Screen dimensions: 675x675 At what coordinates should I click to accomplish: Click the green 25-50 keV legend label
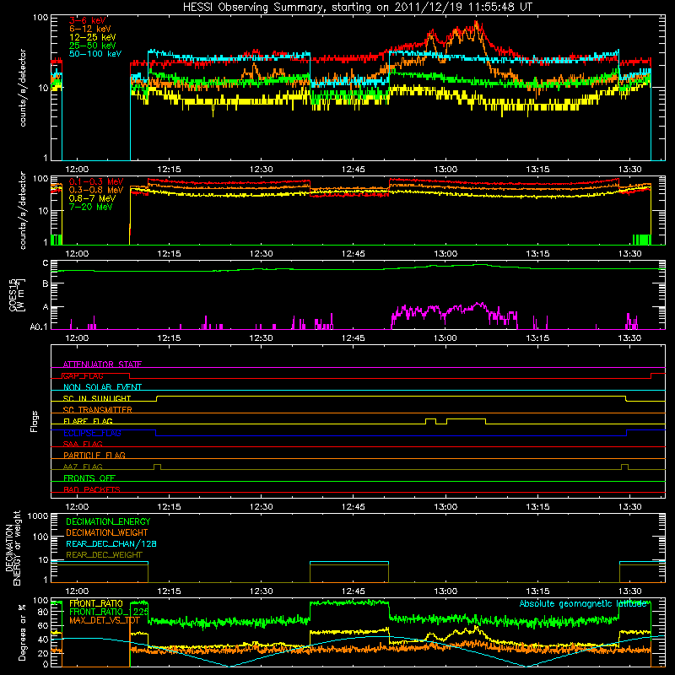pyautogui.click(x=93, y=46)
